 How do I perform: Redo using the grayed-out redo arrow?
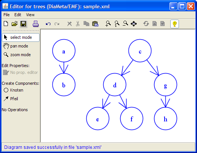(x=57, y=24)
